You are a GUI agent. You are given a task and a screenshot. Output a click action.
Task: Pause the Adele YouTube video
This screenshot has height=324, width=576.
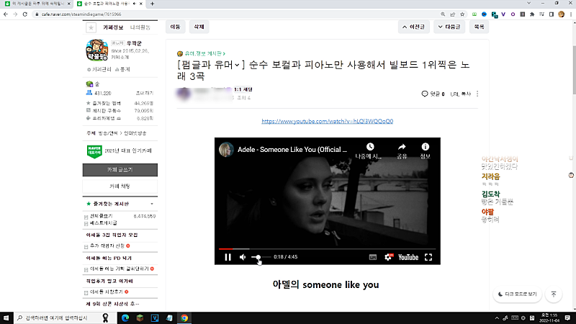coord(228,257)
